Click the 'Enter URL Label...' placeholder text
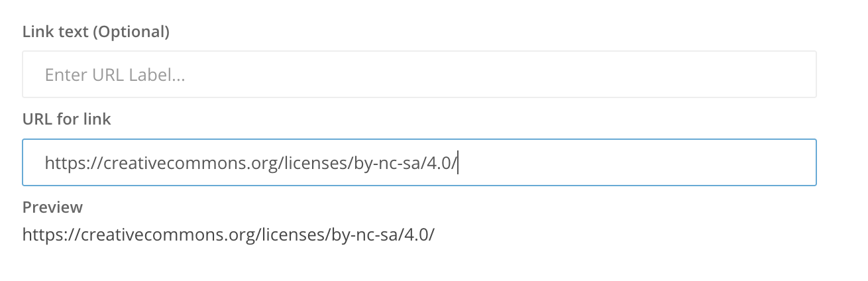The width and height of the screenshot is (868, 281). pyautogui.click(x=115, y=75)
